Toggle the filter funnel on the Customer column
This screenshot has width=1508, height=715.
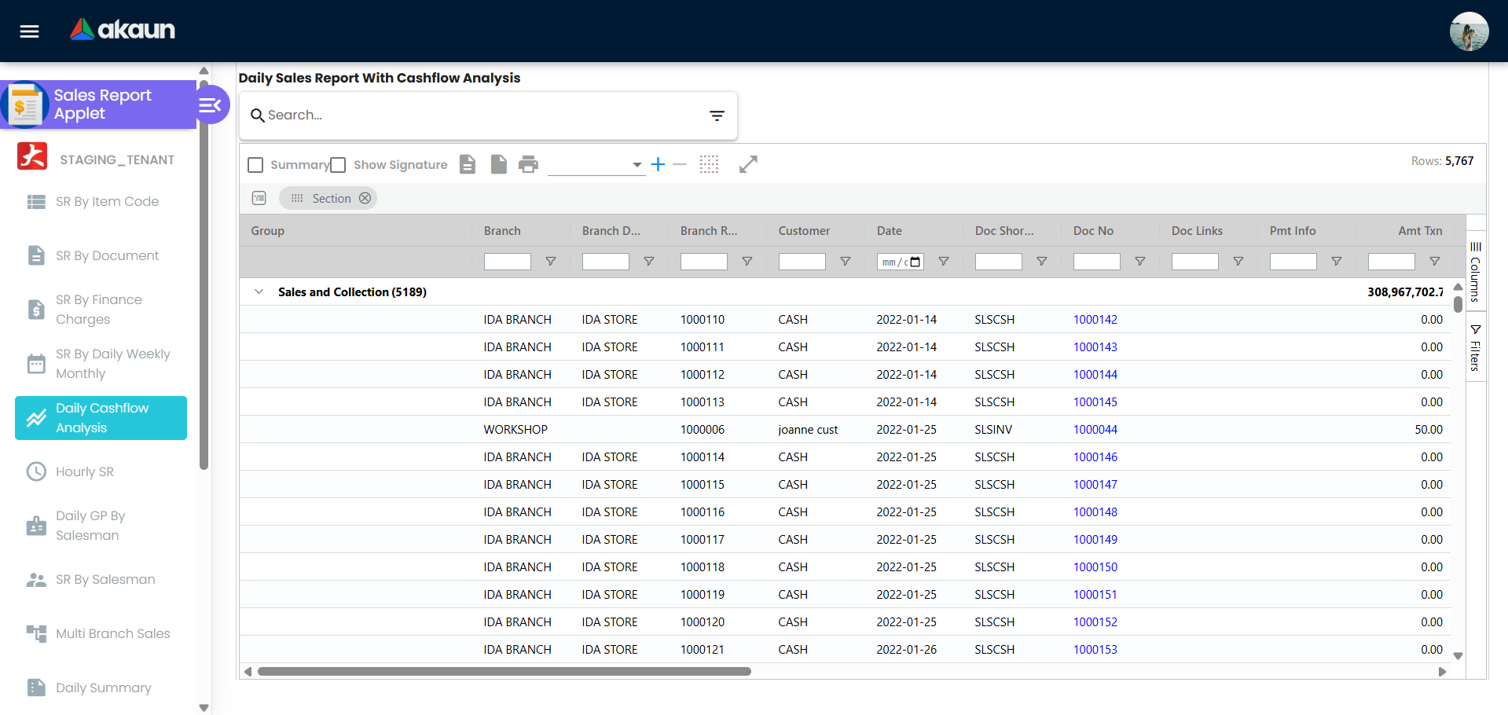point(845,261)
